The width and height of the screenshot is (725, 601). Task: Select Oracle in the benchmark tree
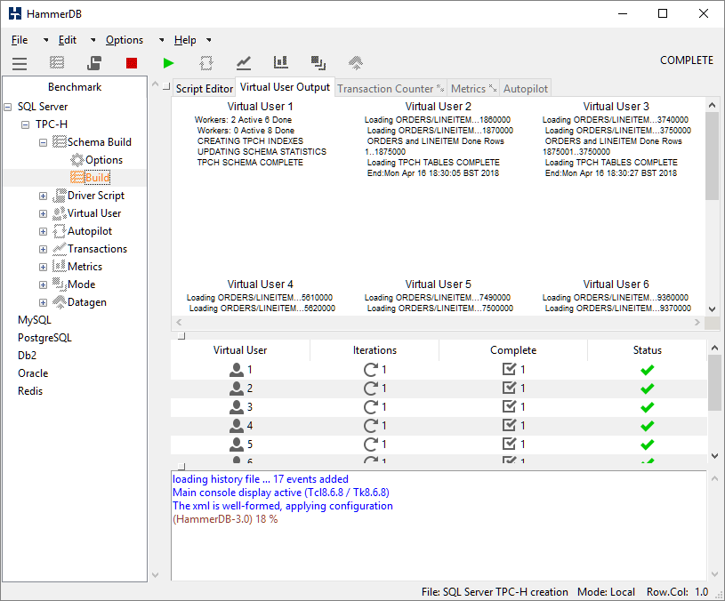(33, 373)
